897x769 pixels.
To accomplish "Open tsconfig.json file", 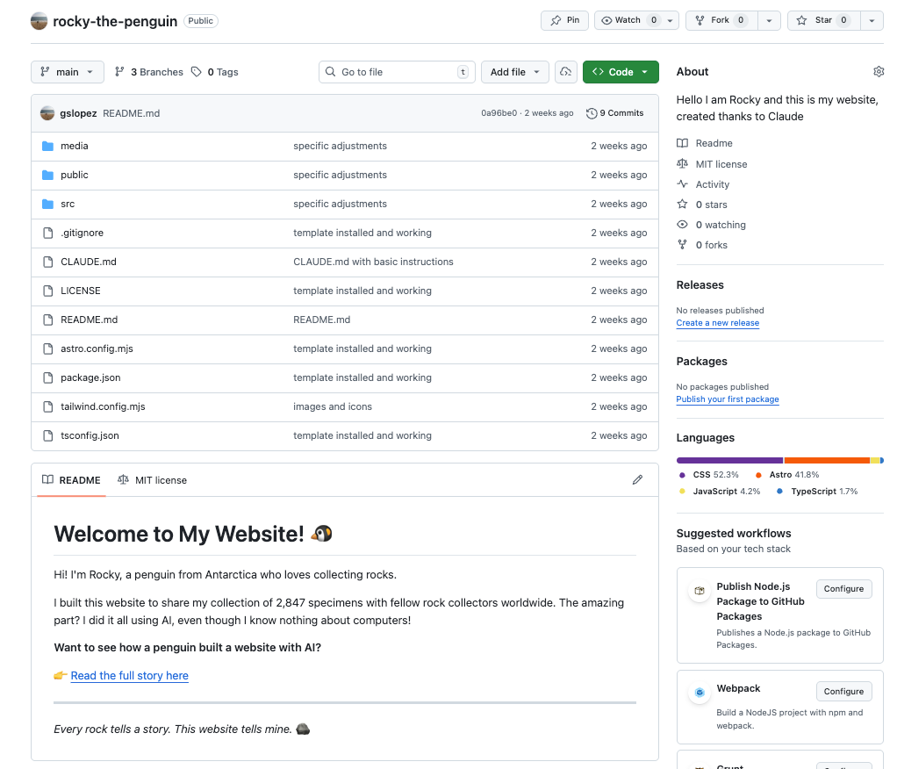I will click(x=90, y=435).
